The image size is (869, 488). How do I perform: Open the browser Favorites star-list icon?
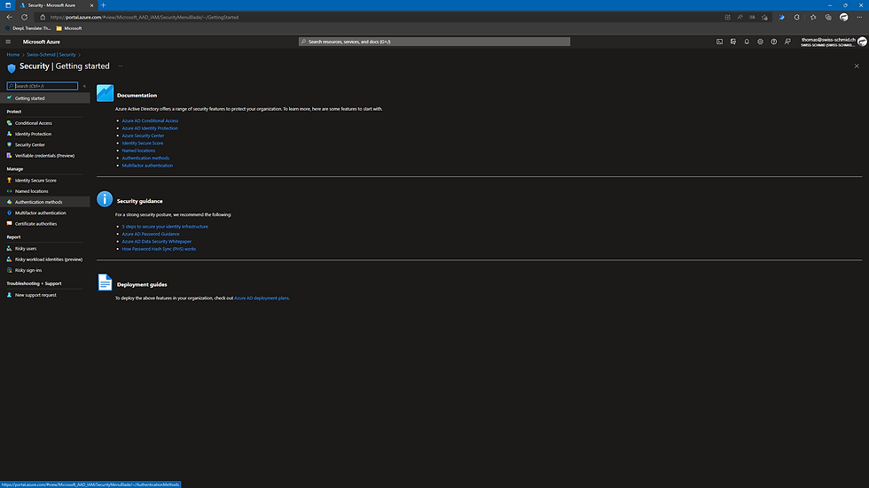click(813, 17)
